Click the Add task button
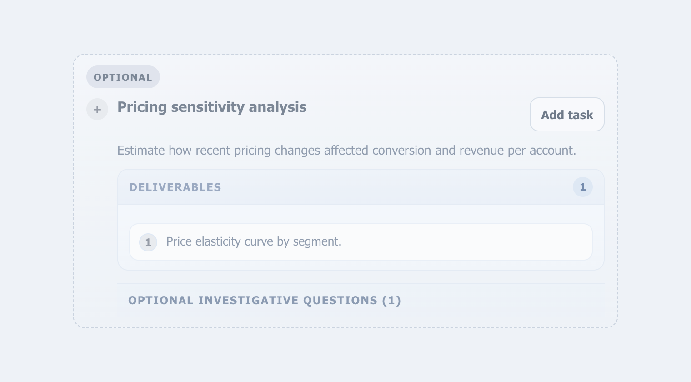This screenshot has height=382, width=691. coord(567,115)
